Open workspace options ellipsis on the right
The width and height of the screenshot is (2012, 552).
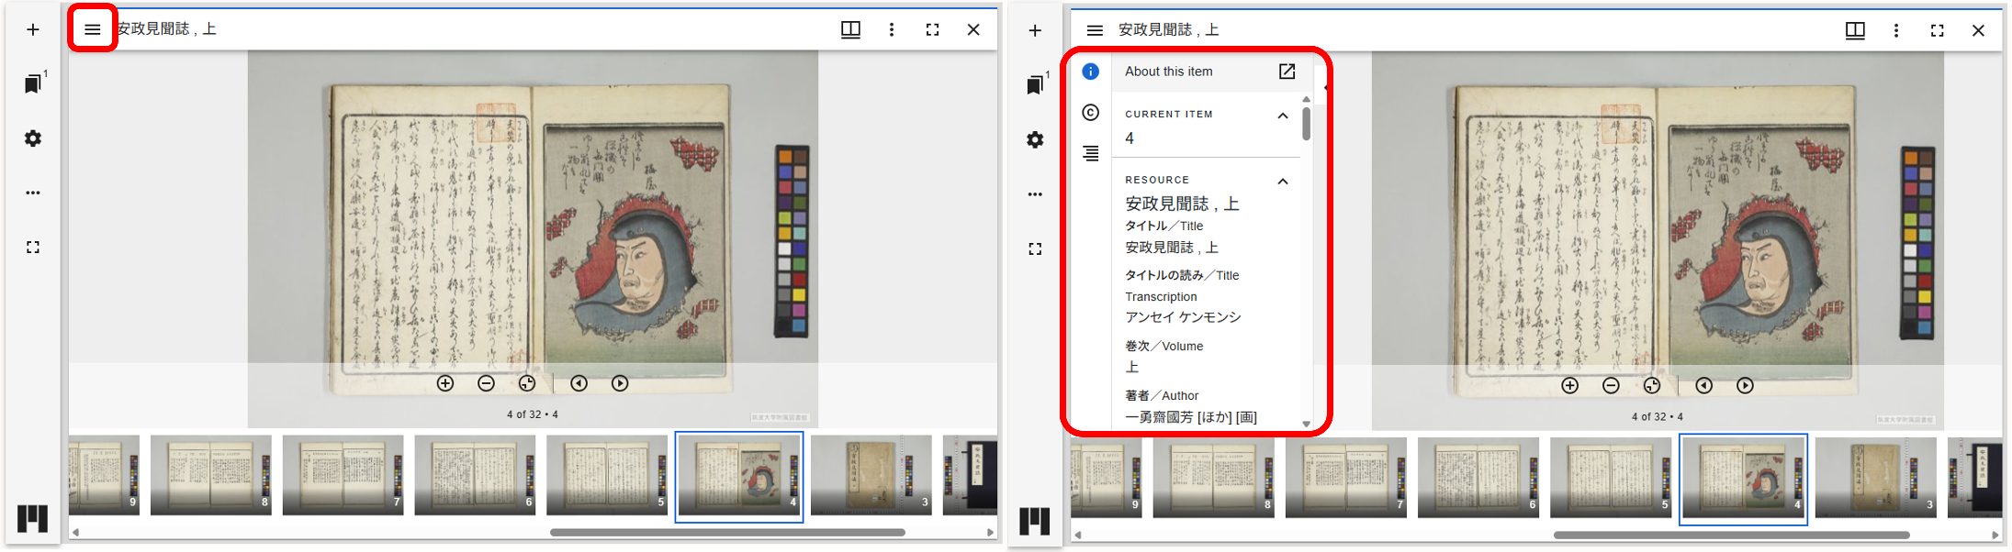tap(1035, 193)
